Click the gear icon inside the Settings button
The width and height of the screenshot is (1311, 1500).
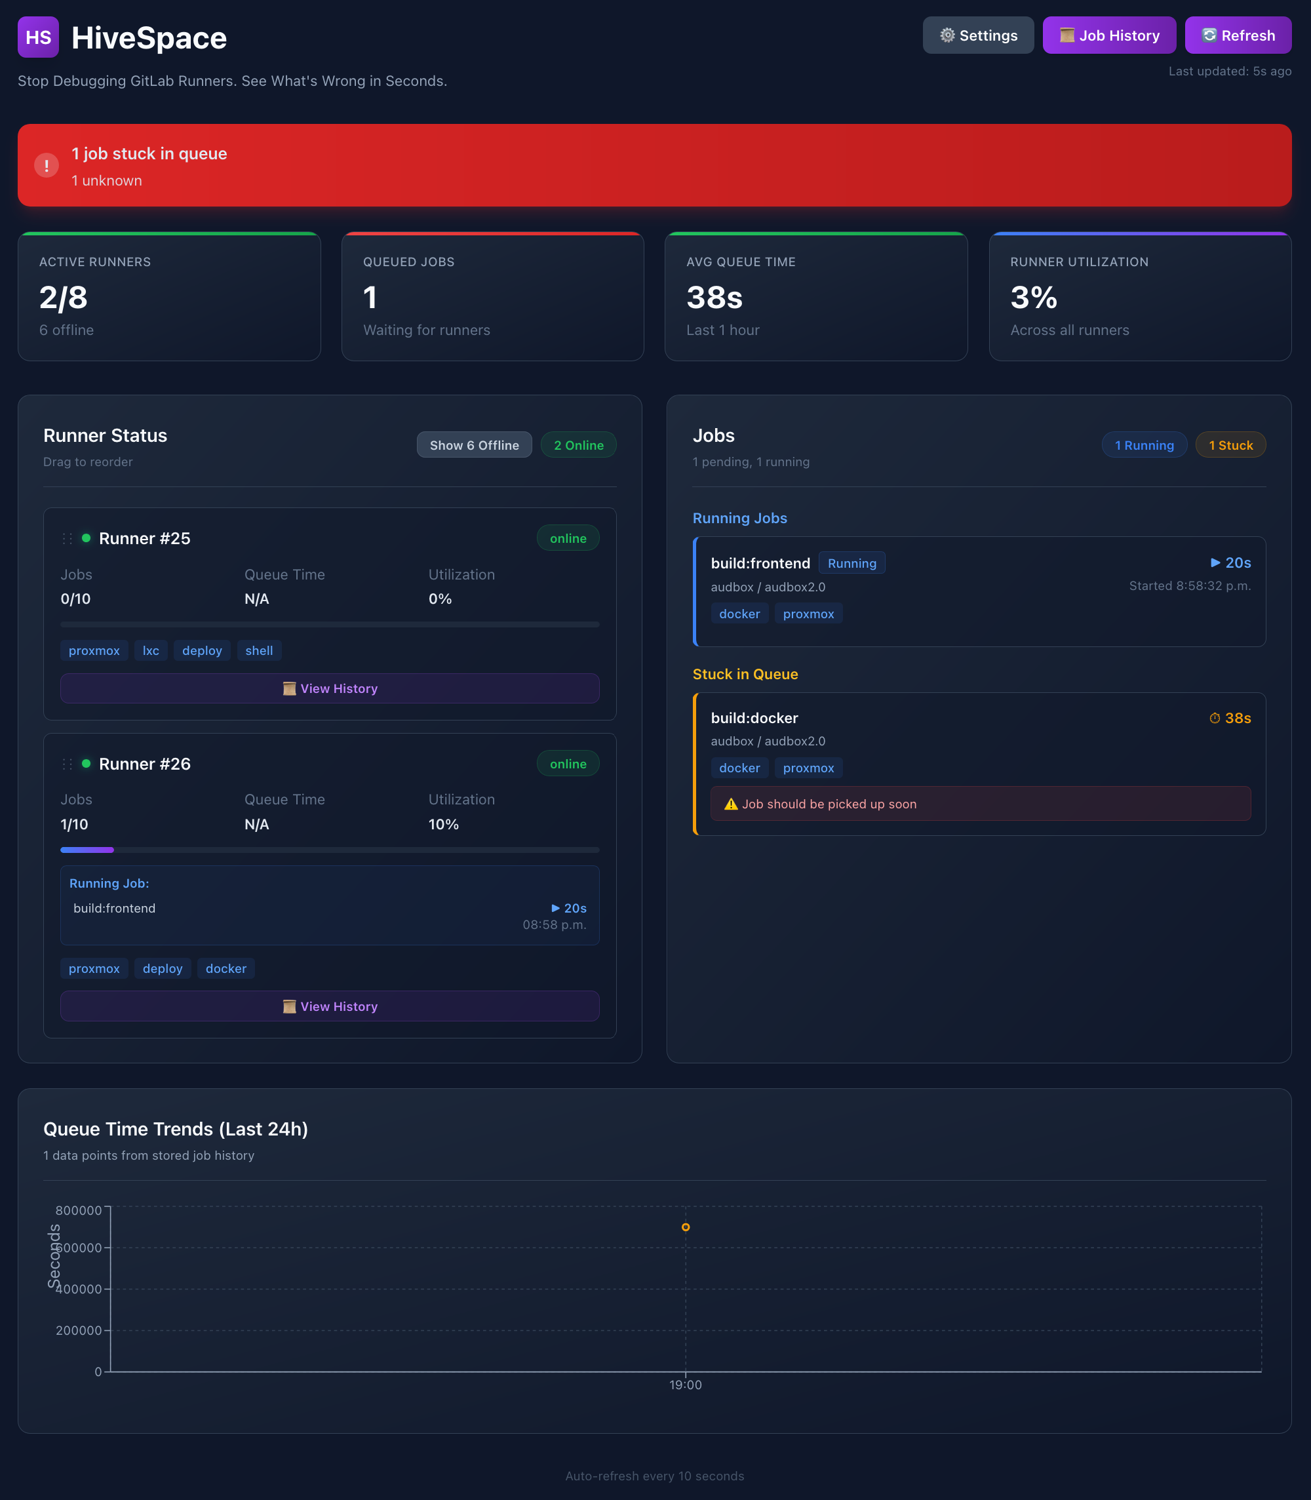947,35
